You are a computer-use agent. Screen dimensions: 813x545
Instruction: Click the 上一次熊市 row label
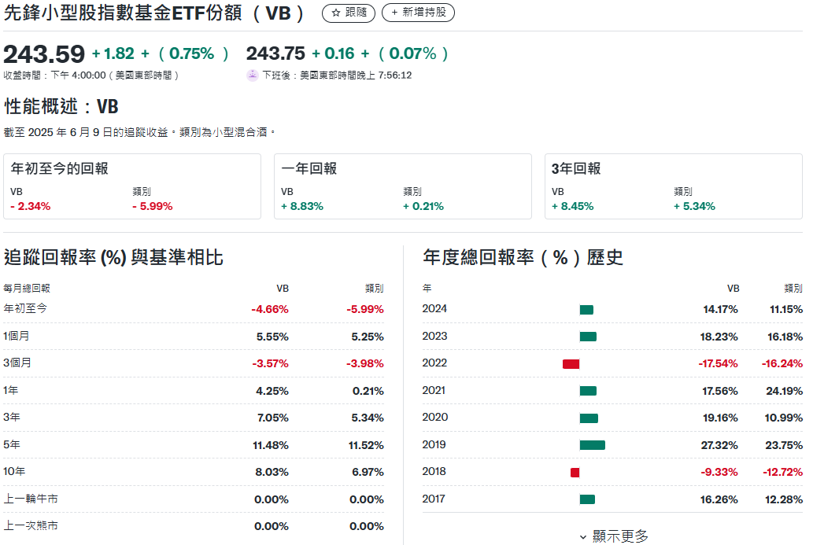(31, 526)
